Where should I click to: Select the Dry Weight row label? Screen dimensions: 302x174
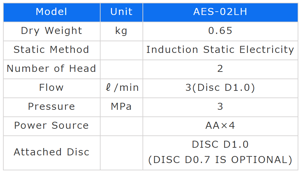pos(52,31)
